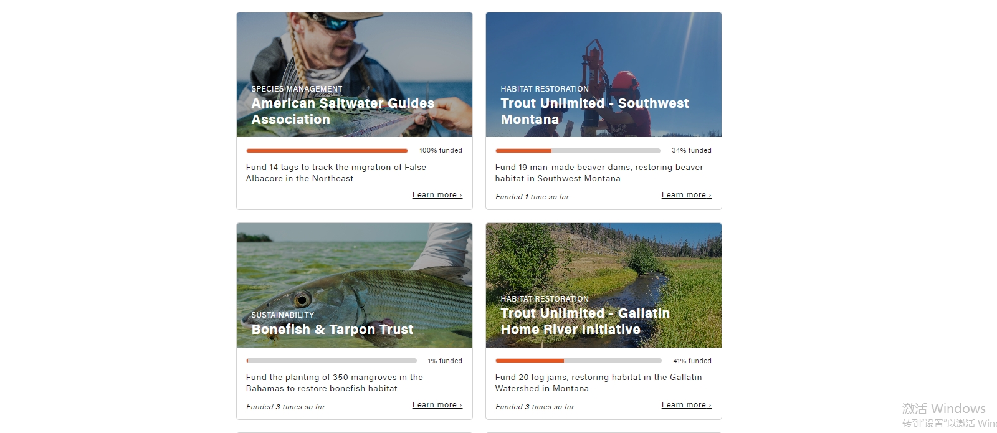Viewport: 997px width, 433px height.
Task: Click Learn more under Gallatin log jams project
Action: coord(686,405)
